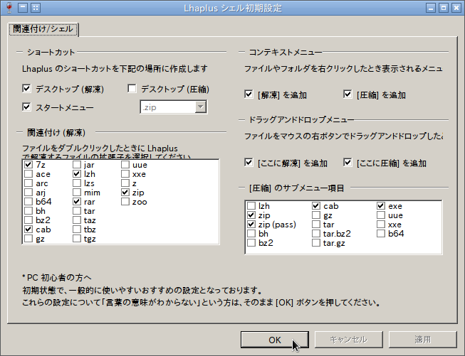Uncheck exe in compression submenu list
Image resolution: width=465 pixels, height=356 pixels.
381,205
